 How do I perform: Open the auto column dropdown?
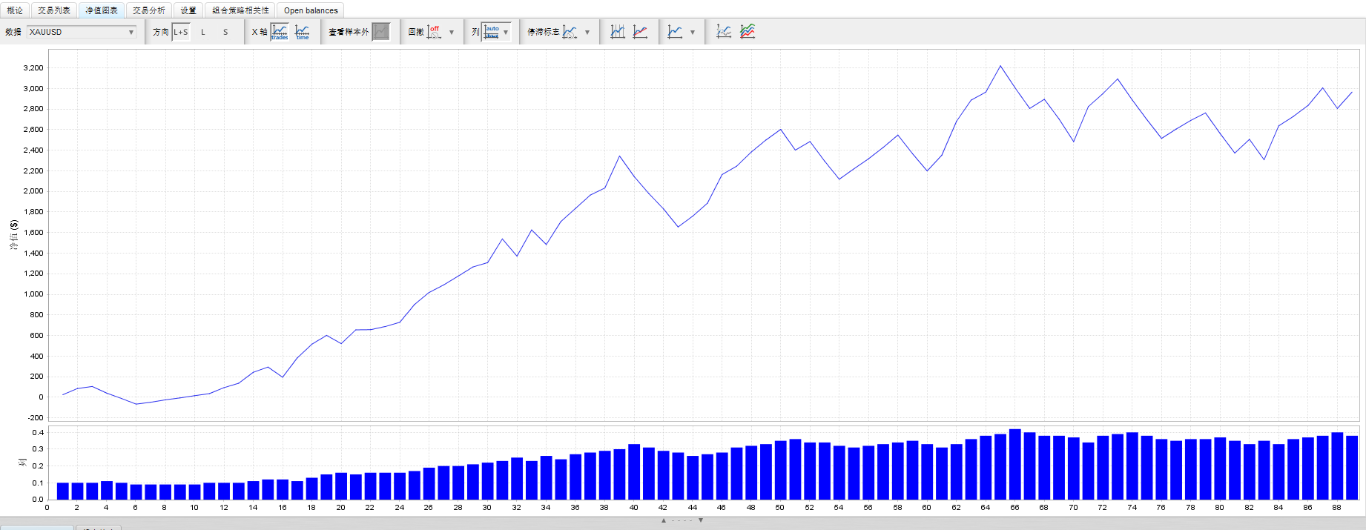point(497,32)
